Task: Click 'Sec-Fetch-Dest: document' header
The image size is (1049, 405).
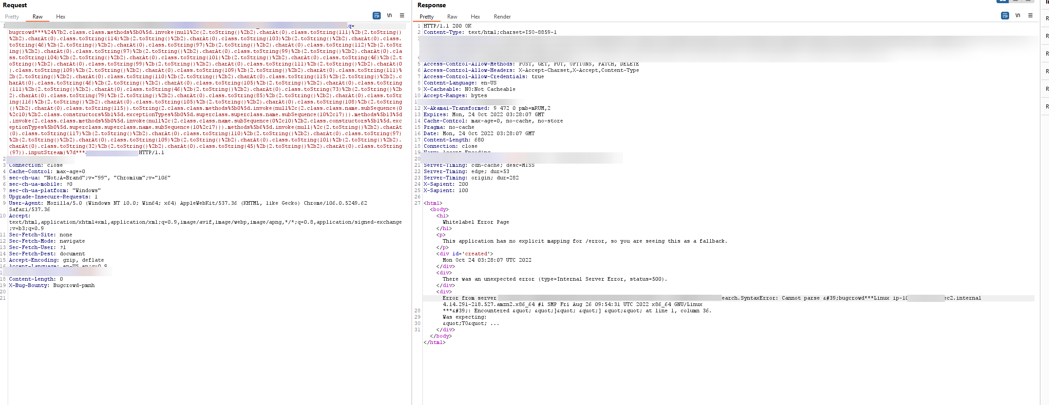Action: pyautogui.click(x=47, y=254)
